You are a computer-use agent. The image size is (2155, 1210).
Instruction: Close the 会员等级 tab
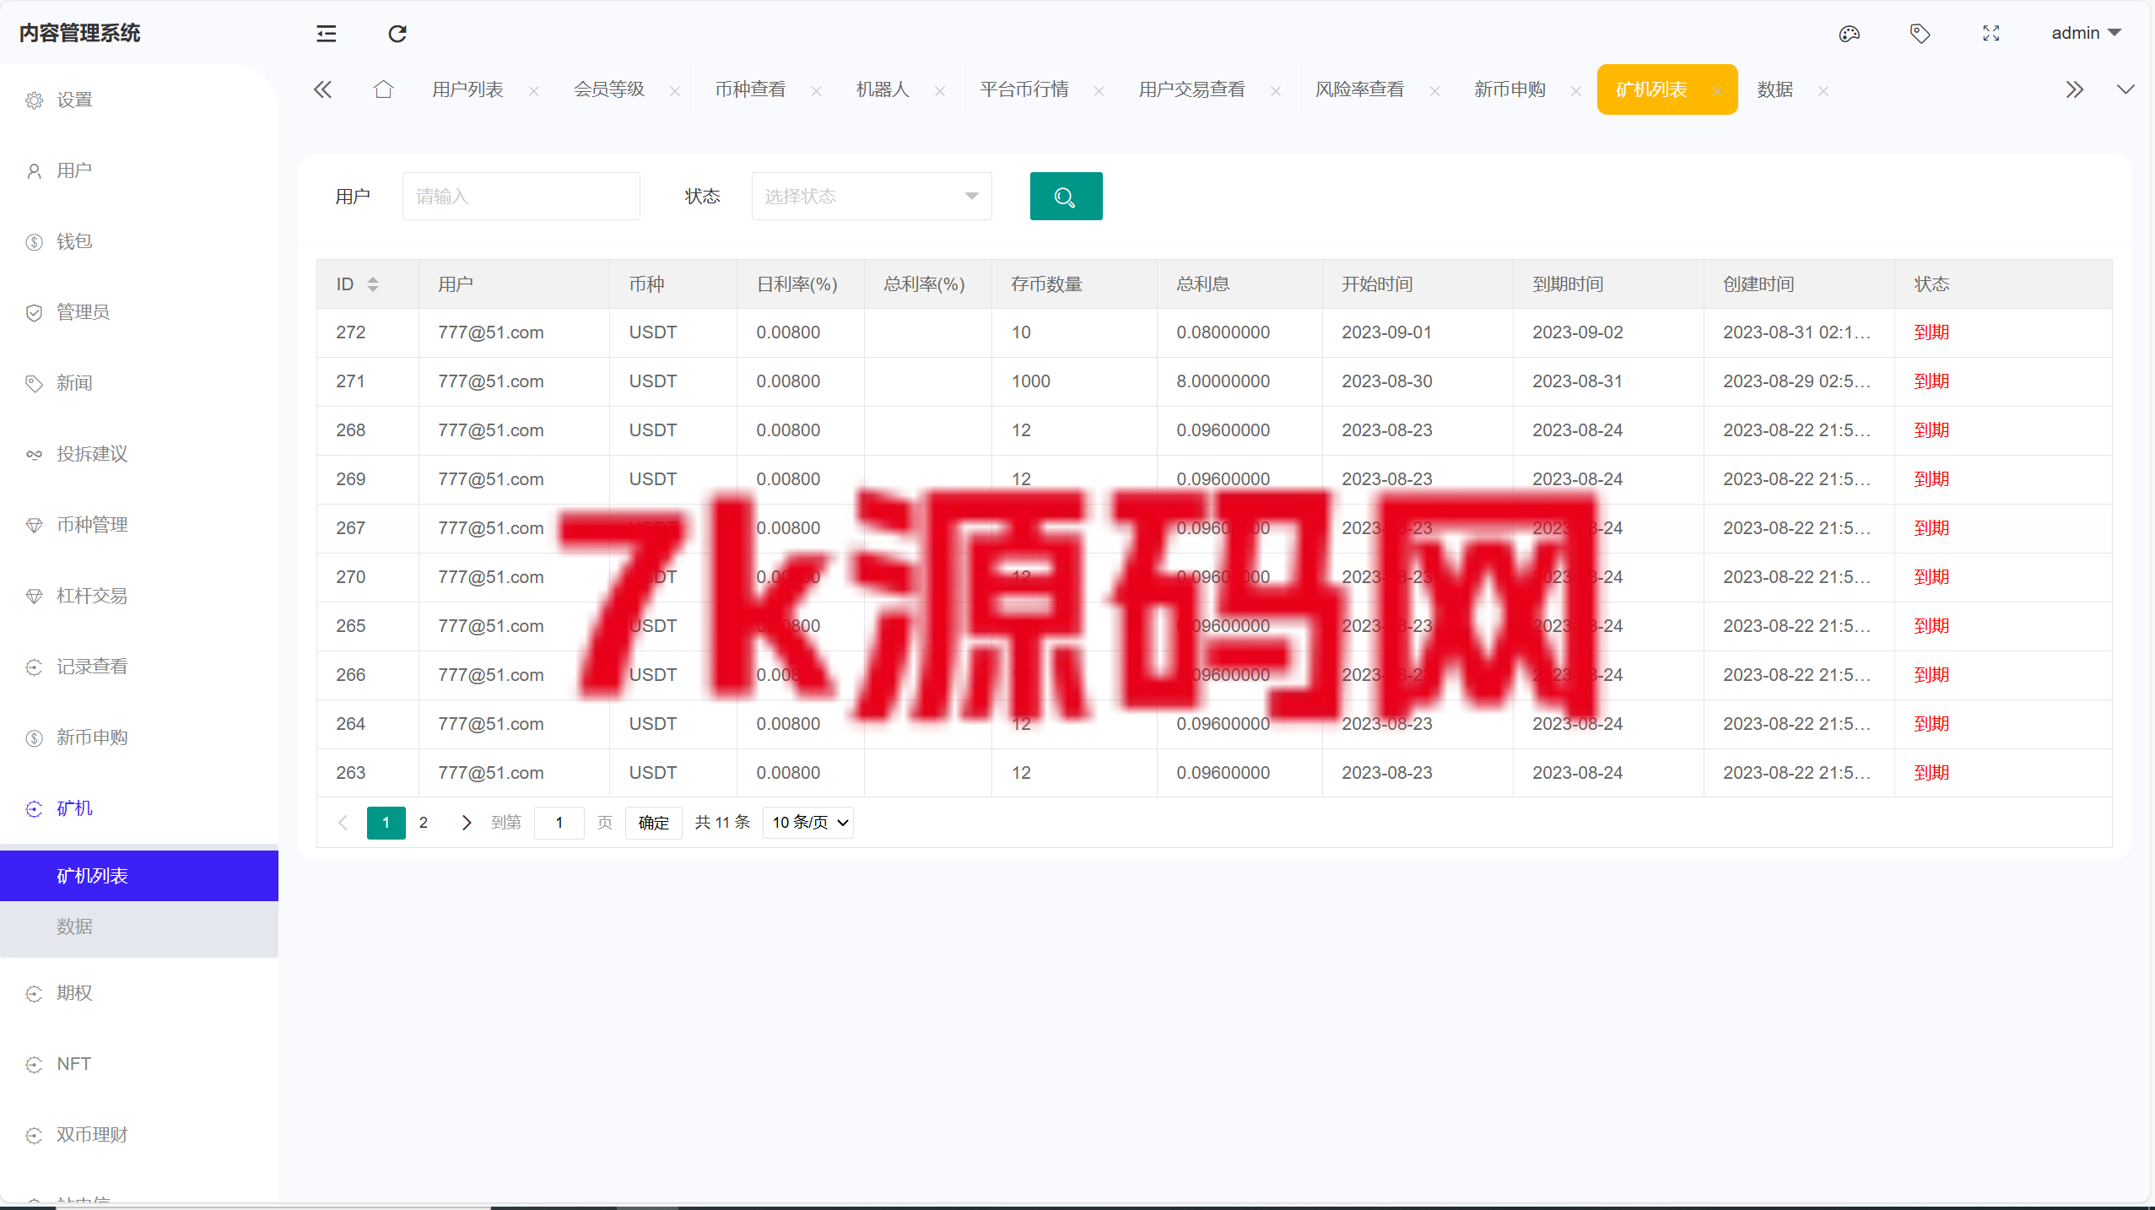click(x=675, y=91)
